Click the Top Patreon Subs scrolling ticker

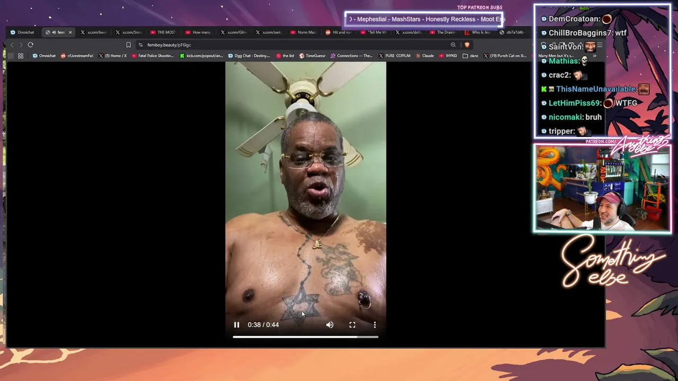(424, 19)
